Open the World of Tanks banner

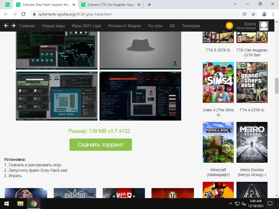(x=172, y=193)
